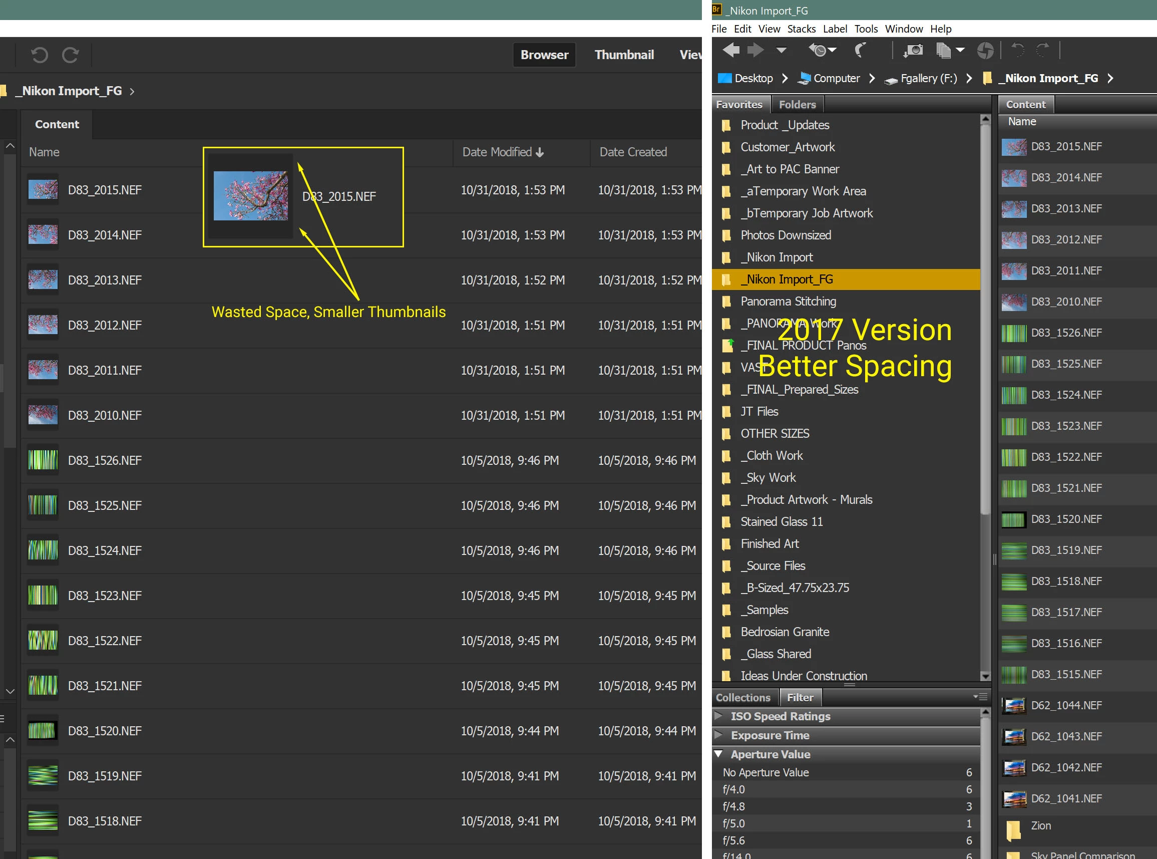This screenshot has height=859, width=1157.
Task: Toggle the f/5.6 aperture filter
Action: click(733, 840)
